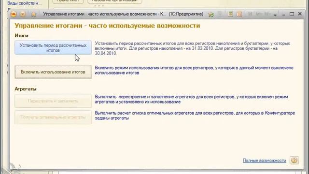Add the form to favorites via green star icon
This screenshot has width=309, height=174.
[211, 14]
